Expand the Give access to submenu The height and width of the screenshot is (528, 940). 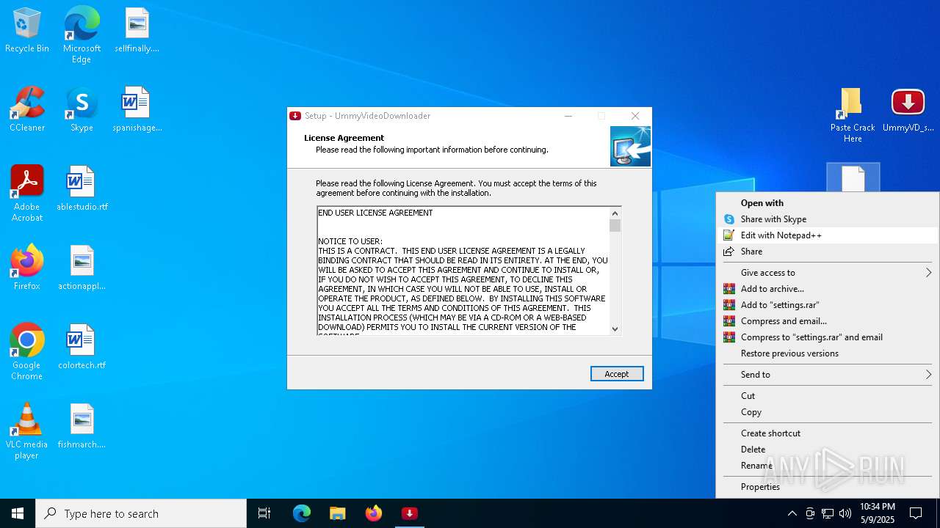[828, 273]
